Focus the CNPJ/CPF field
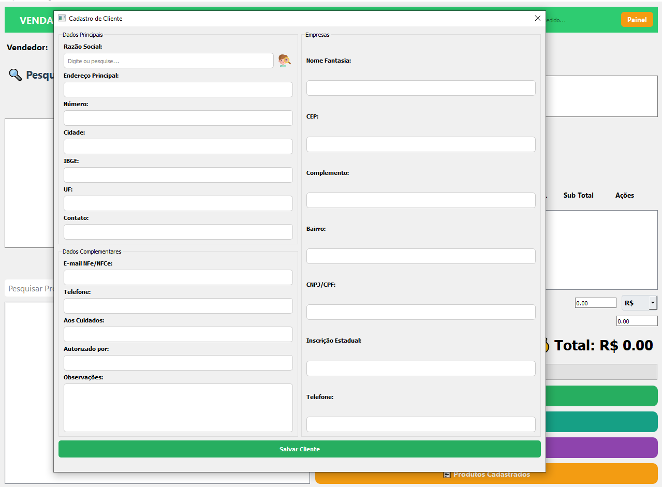 [421, 312]
